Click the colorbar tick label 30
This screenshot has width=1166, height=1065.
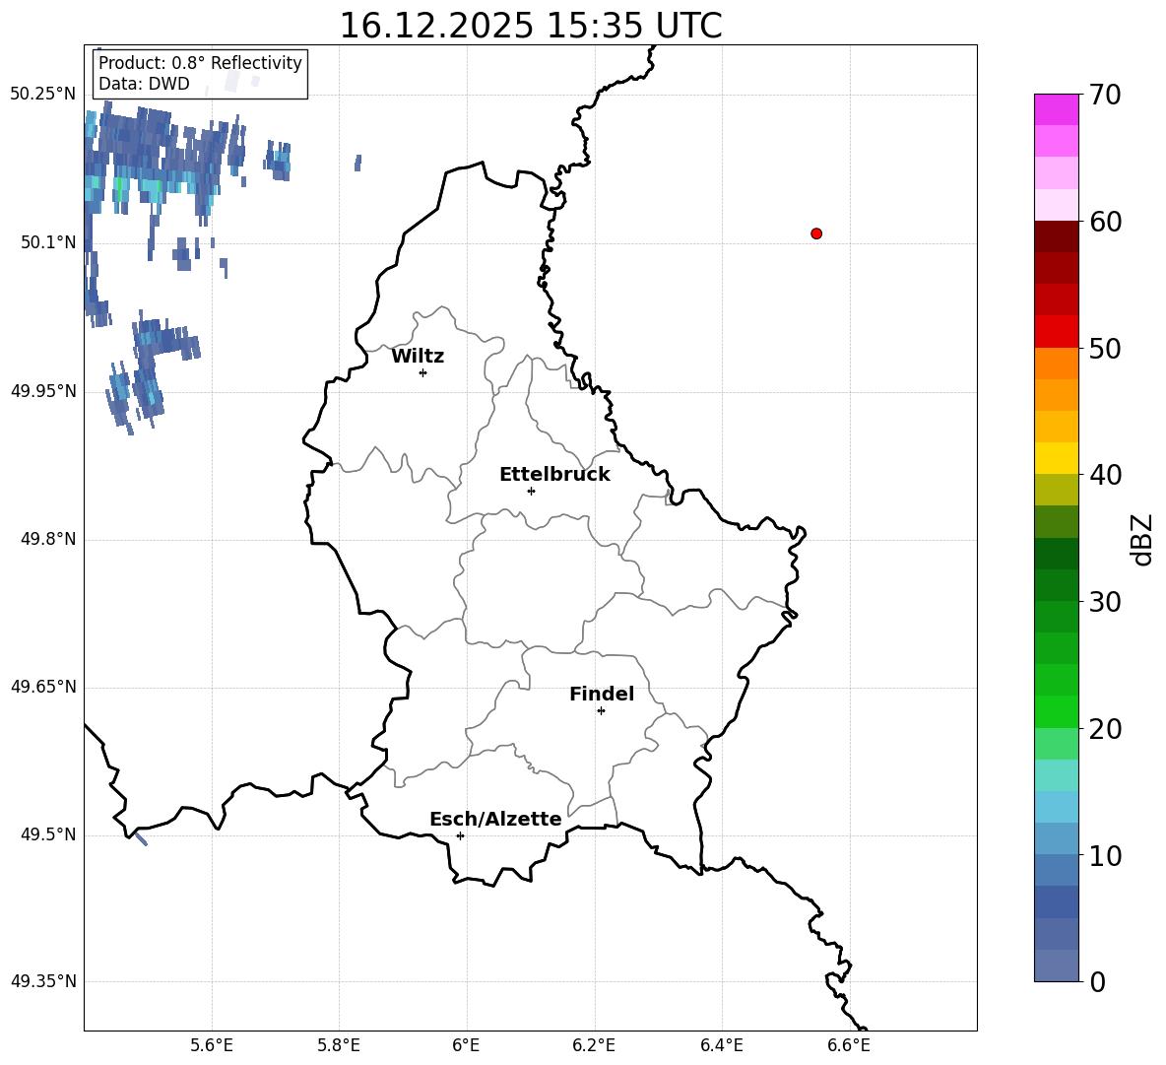tap(1105, 602)
